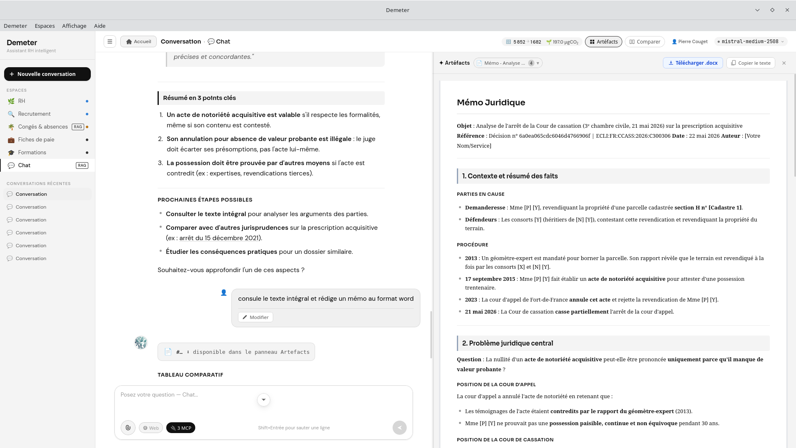Maximize window via title bar diamond
The image size is (796, 448).
pos(772,10)
